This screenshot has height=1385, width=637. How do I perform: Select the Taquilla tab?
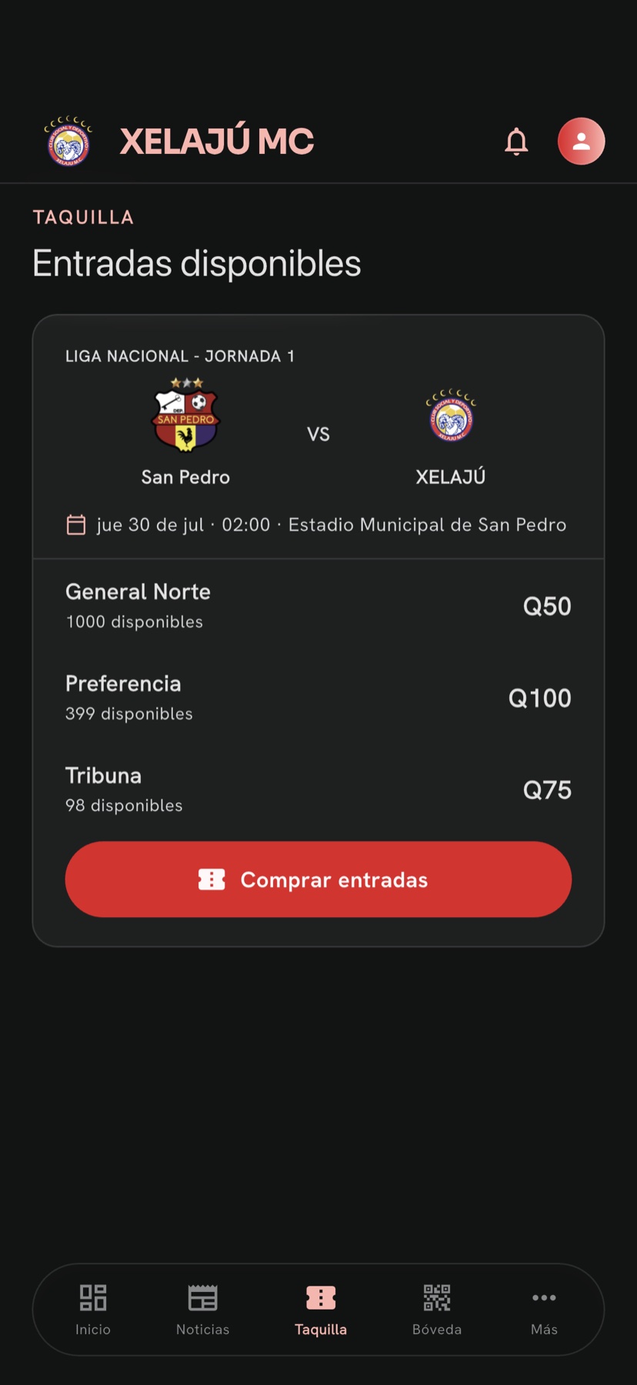pyautogui.click(x=321, y=1310)
